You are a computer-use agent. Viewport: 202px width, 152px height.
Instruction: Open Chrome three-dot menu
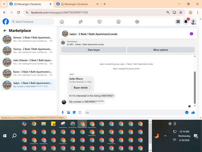(198, 13)
